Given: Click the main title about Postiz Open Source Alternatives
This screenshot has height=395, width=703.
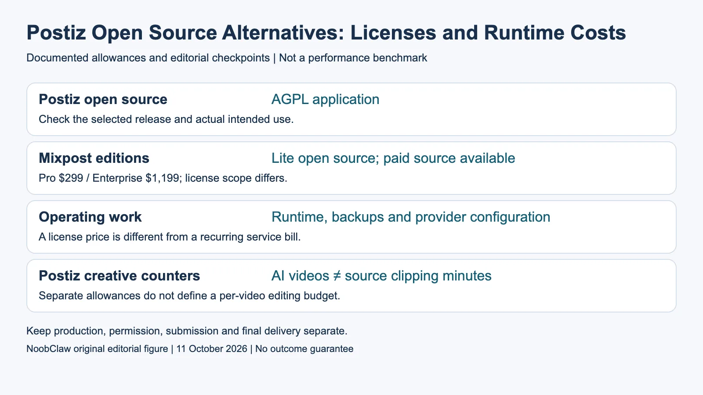Looking at the screenshot, I should tap(326, 33).
